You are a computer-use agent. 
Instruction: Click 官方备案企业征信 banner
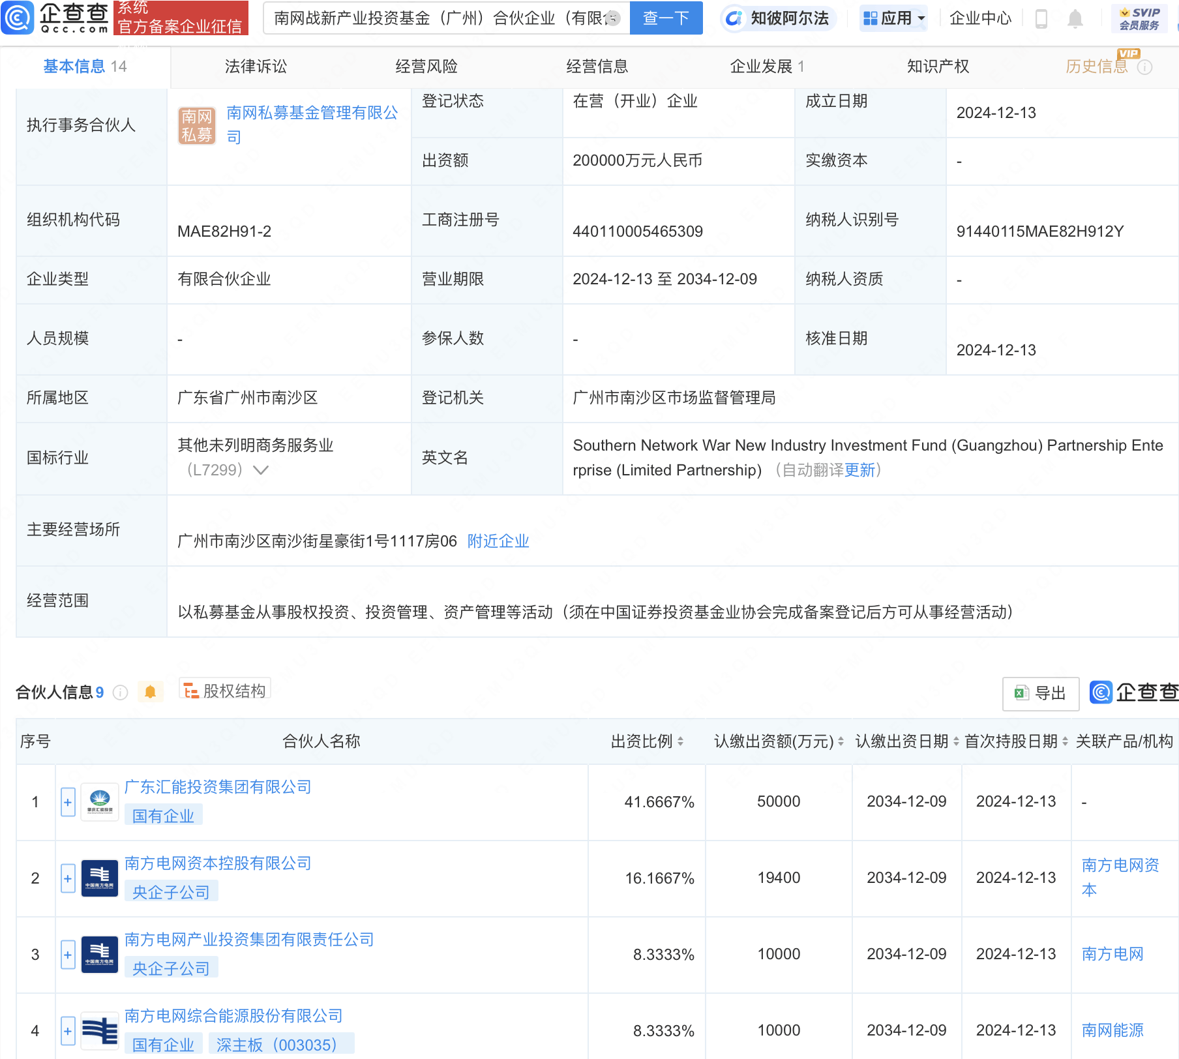[180, 18]
